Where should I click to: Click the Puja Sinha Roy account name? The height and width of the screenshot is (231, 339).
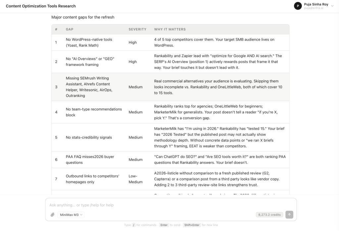[x=316, y=4]
